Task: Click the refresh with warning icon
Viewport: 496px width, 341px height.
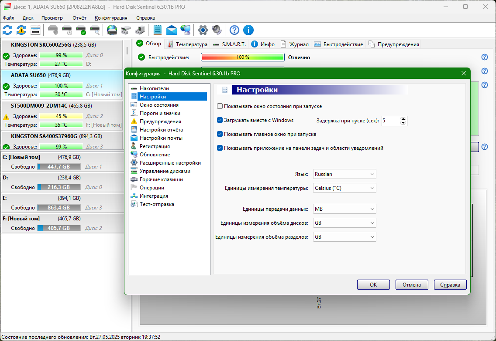Action: 21,30
